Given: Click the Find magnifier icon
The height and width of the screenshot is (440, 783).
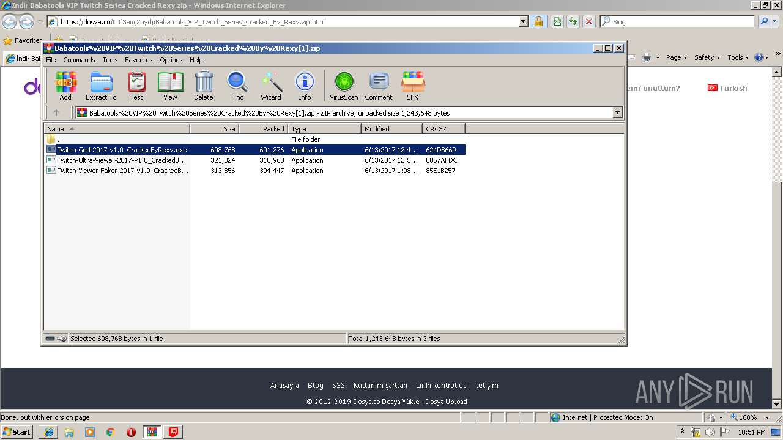Looking at the screenshot, I should (x=237, y=86).
